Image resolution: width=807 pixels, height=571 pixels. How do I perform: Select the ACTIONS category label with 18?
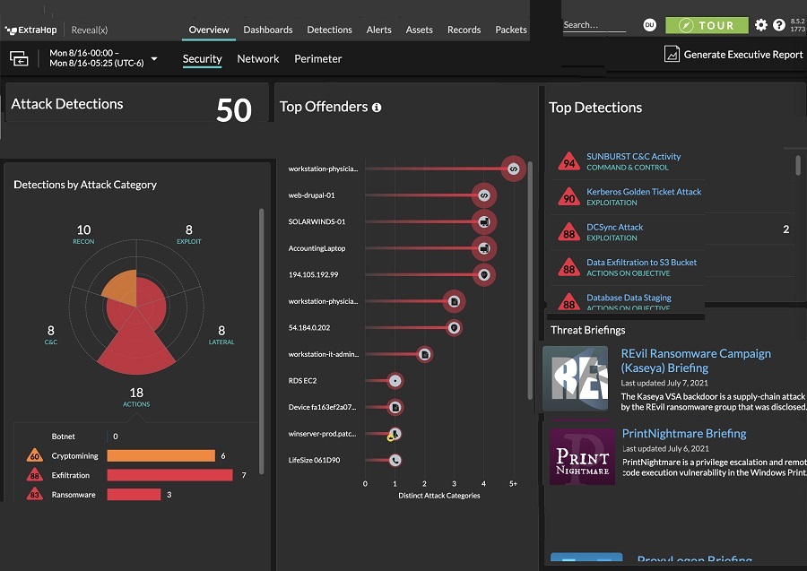coord(136,396)
